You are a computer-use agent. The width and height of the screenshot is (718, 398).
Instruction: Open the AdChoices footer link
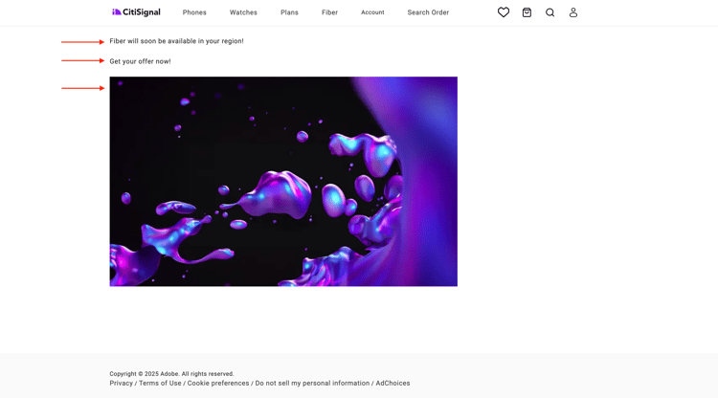393,384
